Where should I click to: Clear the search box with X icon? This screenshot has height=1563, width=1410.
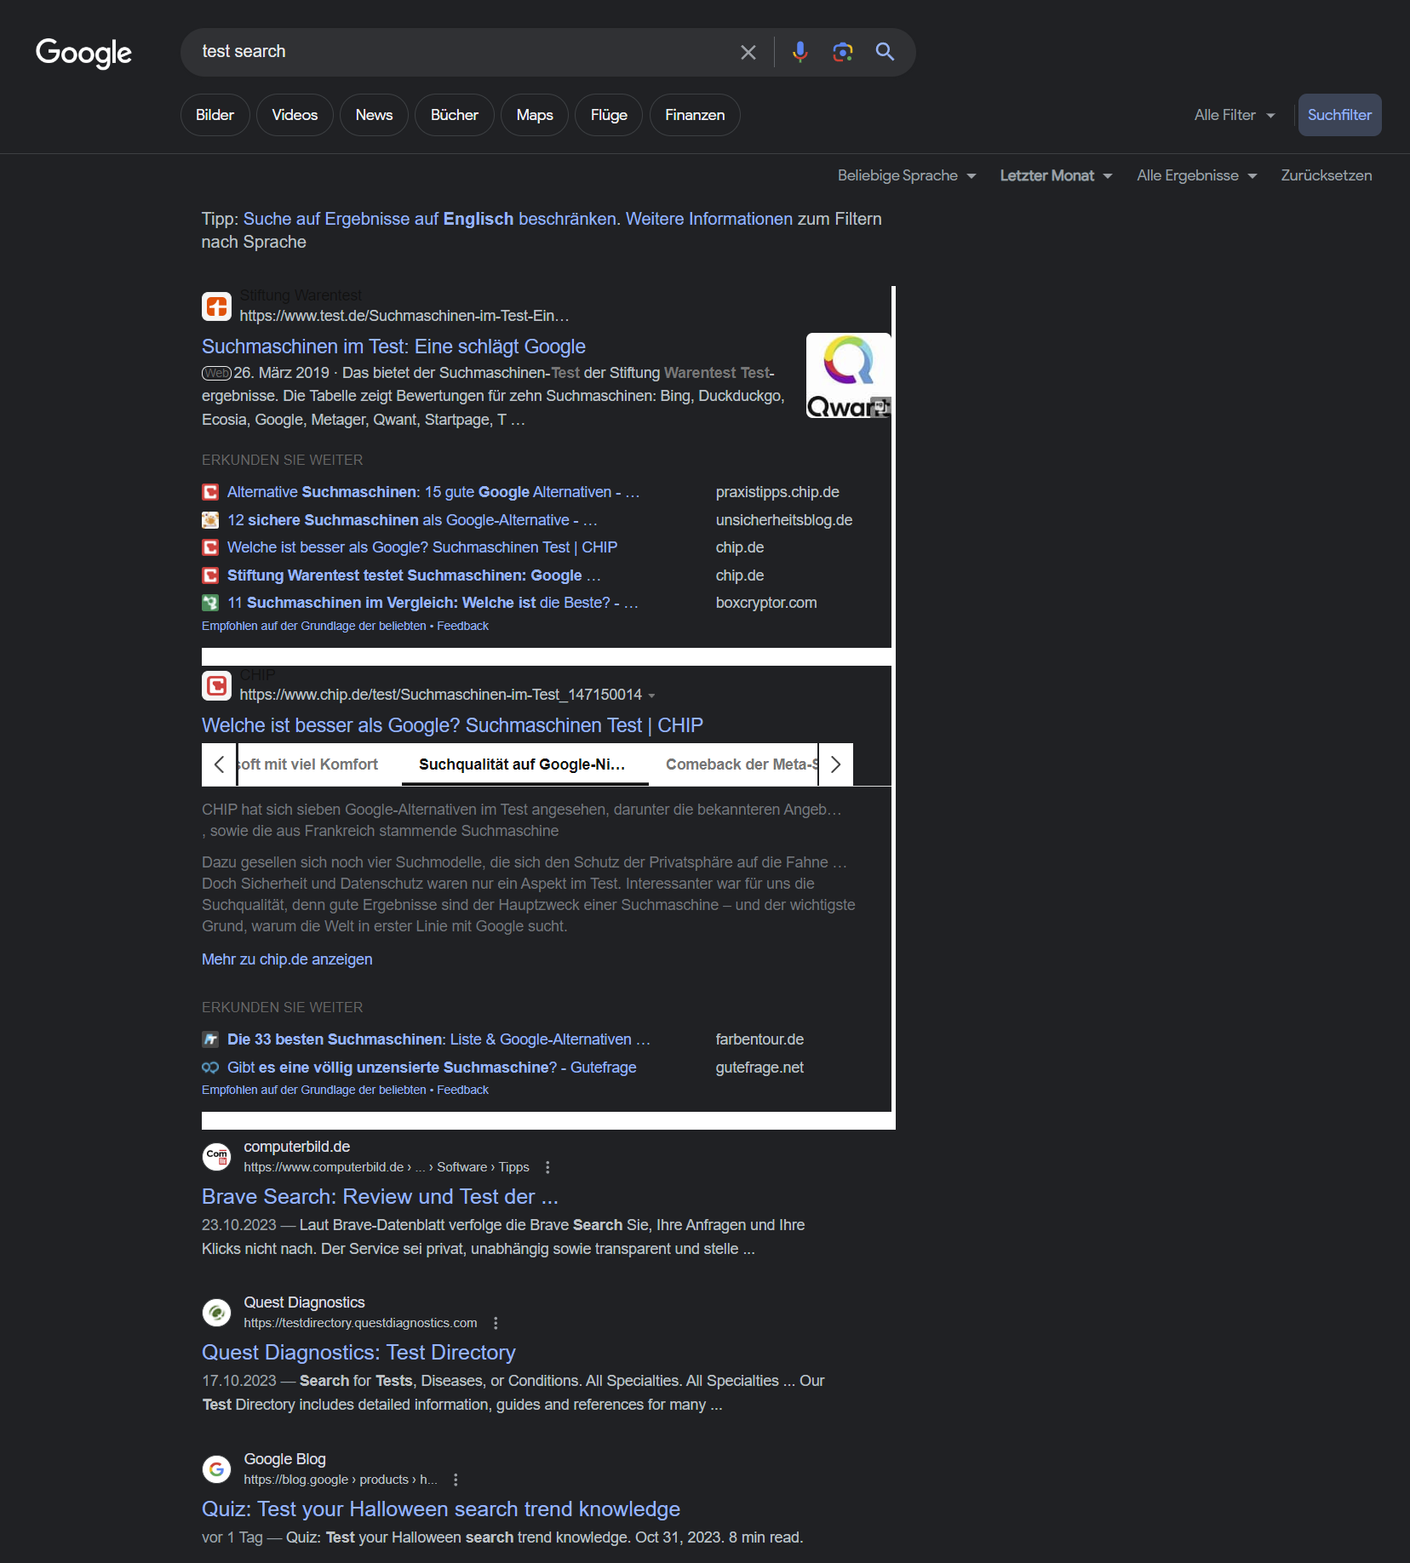[x=748, y=53]
